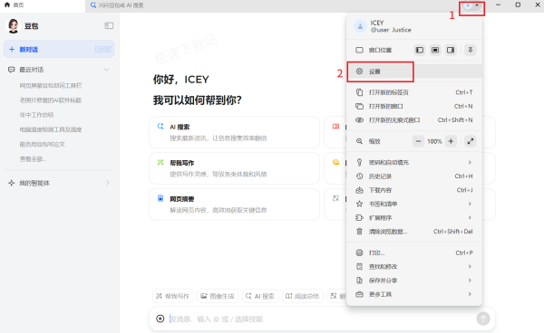Select the 帮我写作 chip above input
The height and width of the screenshot is (333, 544).
[x=173, y=296]
